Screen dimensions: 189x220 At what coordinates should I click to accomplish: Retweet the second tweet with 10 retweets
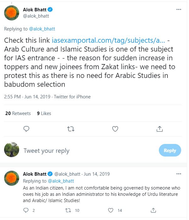tap(69, 210)
